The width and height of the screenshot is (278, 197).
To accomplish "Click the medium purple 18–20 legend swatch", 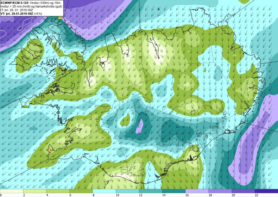I will 220,191.
